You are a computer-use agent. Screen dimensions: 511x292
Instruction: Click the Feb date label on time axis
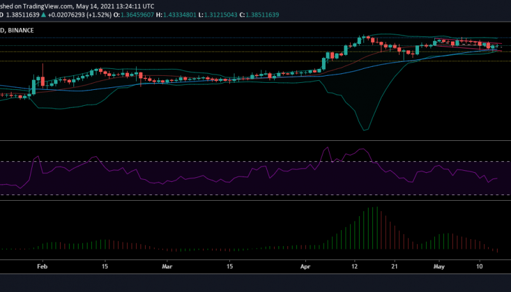pos(42,266)
